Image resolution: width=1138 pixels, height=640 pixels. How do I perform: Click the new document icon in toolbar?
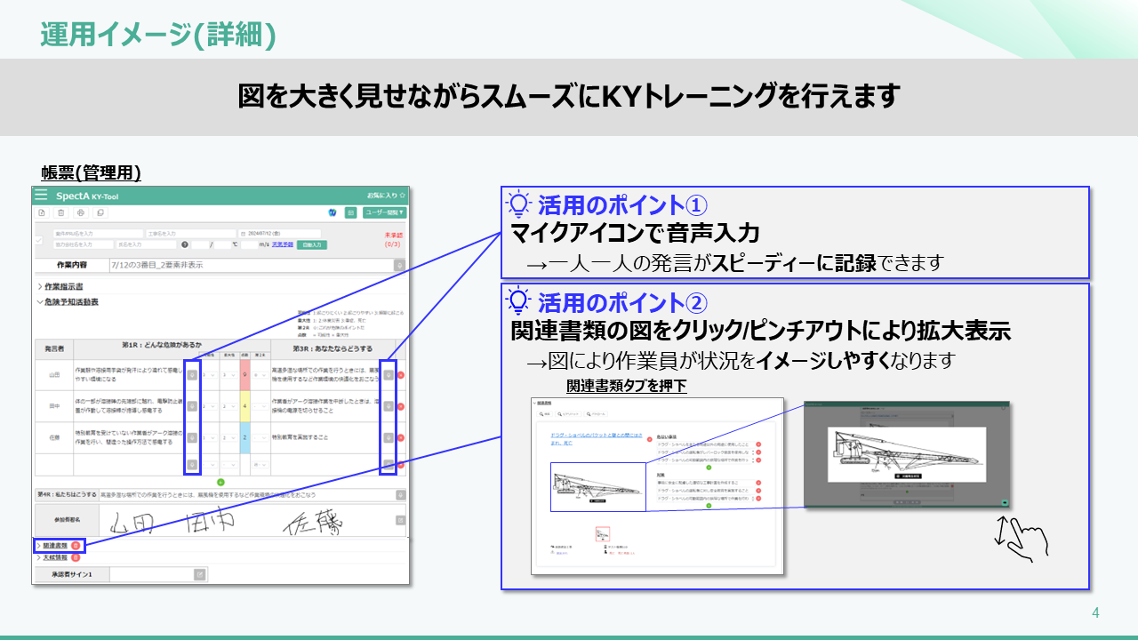click(x=41, y=213)
